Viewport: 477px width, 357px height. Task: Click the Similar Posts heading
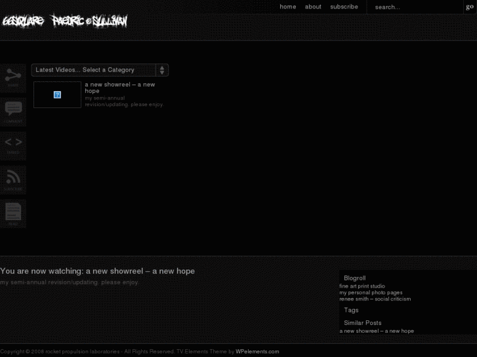pyautogui.click(x=363, y=323)
